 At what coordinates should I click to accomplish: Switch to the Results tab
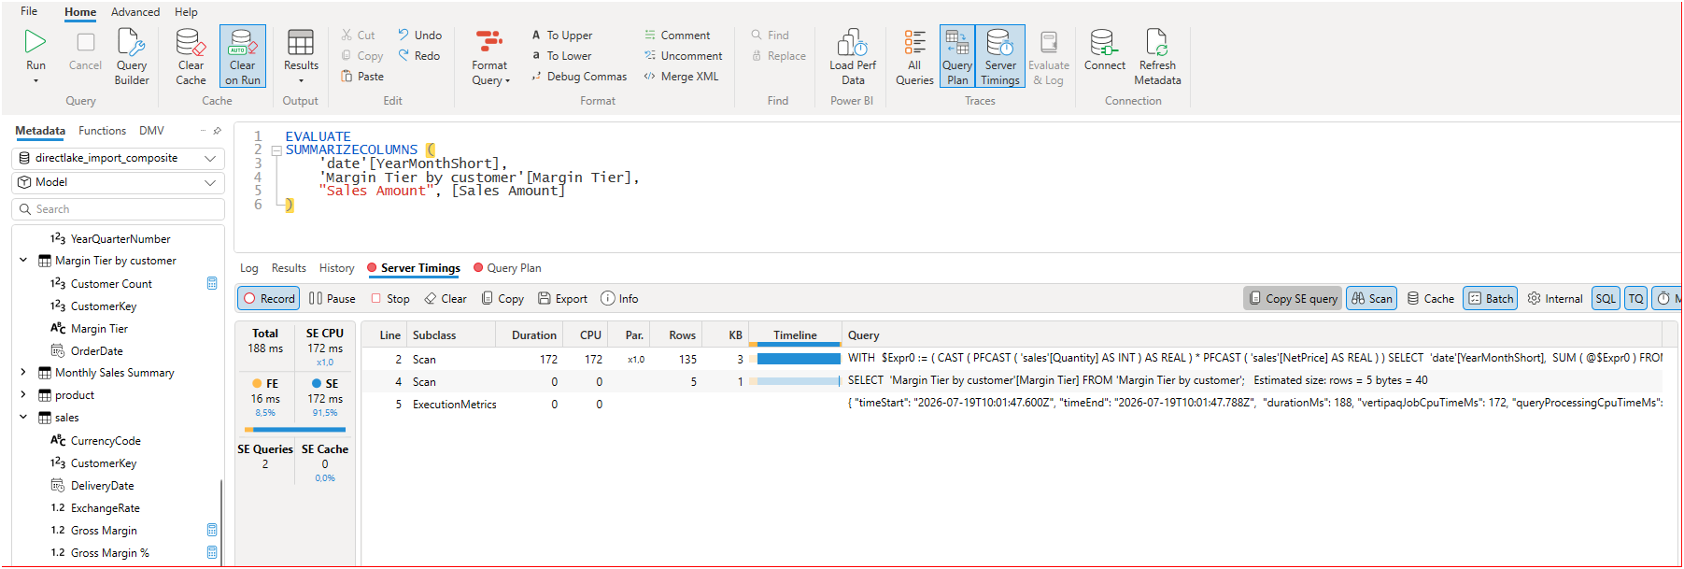(289, 268)
